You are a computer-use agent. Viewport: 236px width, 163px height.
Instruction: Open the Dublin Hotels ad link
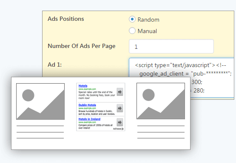[x=87, y=105]
